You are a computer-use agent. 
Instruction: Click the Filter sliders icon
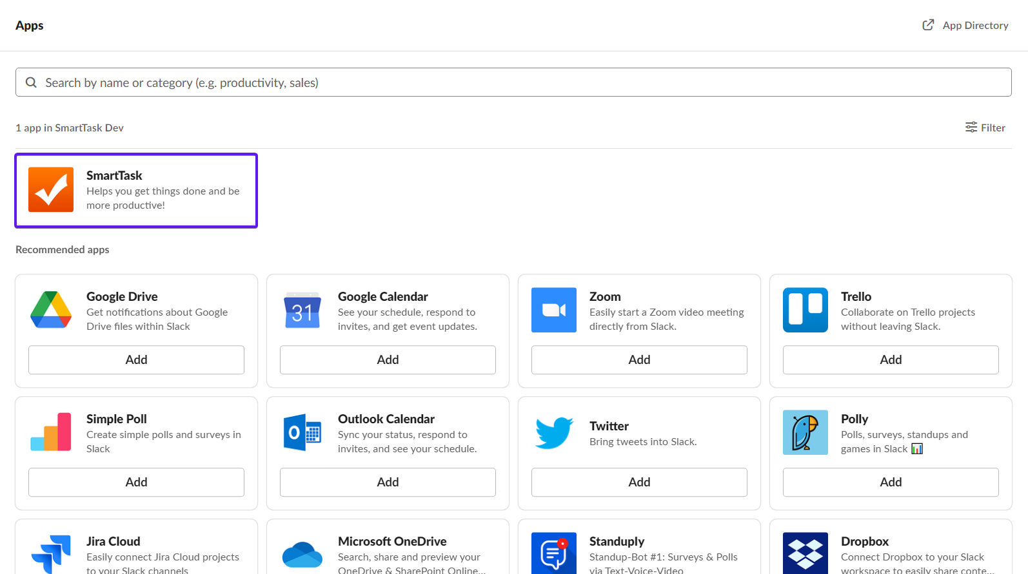pos(971,128)
